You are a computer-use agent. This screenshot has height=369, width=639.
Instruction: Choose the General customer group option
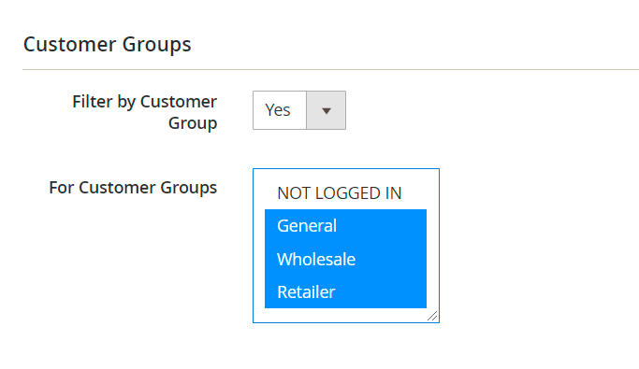click(x=345, y=226)
